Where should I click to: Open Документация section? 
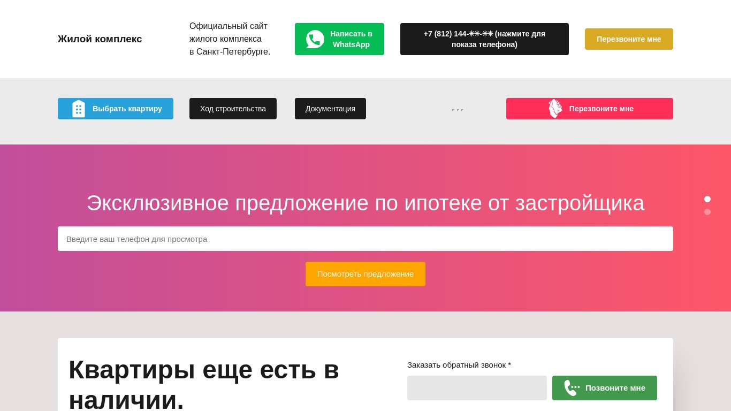tap(330, 109)
